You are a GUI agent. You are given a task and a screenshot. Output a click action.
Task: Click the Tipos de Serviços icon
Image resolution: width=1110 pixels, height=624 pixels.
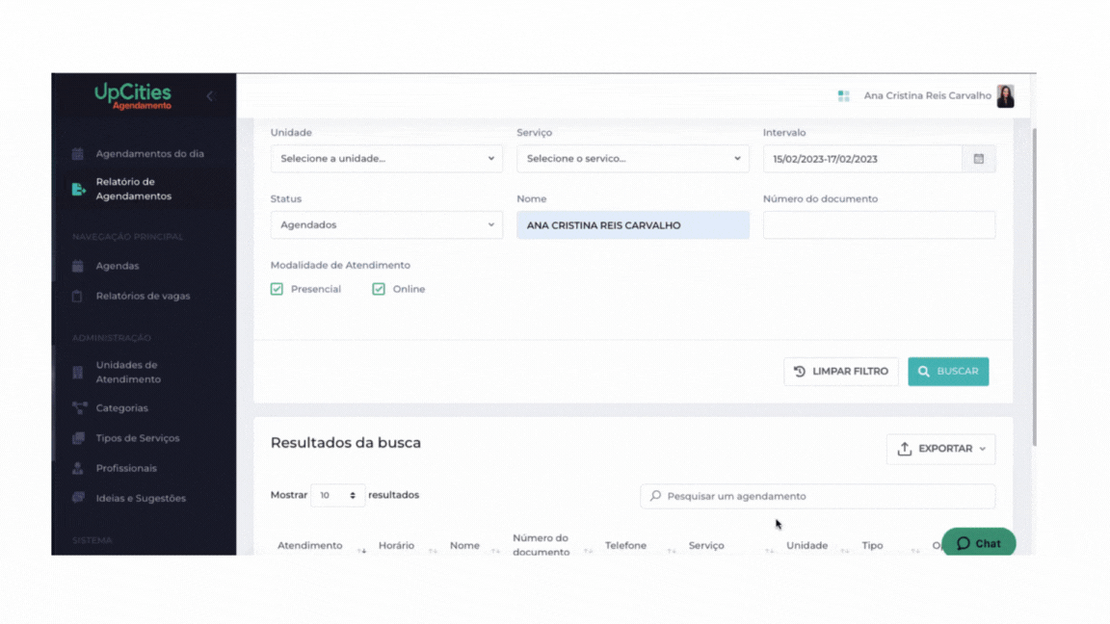pos(79,438)
